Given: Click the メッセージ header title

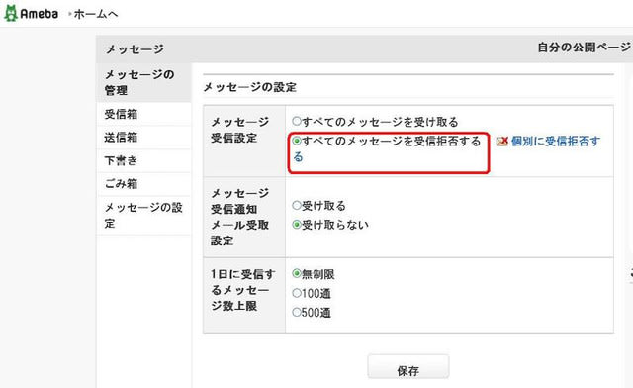Looking at the screenshot, I should (x=135, y=49).
